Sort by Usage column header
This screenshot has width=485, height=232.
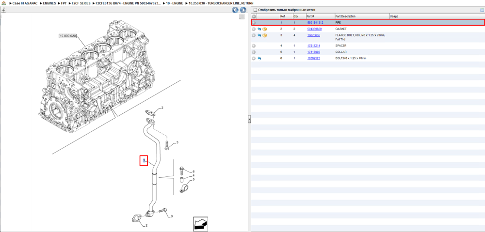437,16
